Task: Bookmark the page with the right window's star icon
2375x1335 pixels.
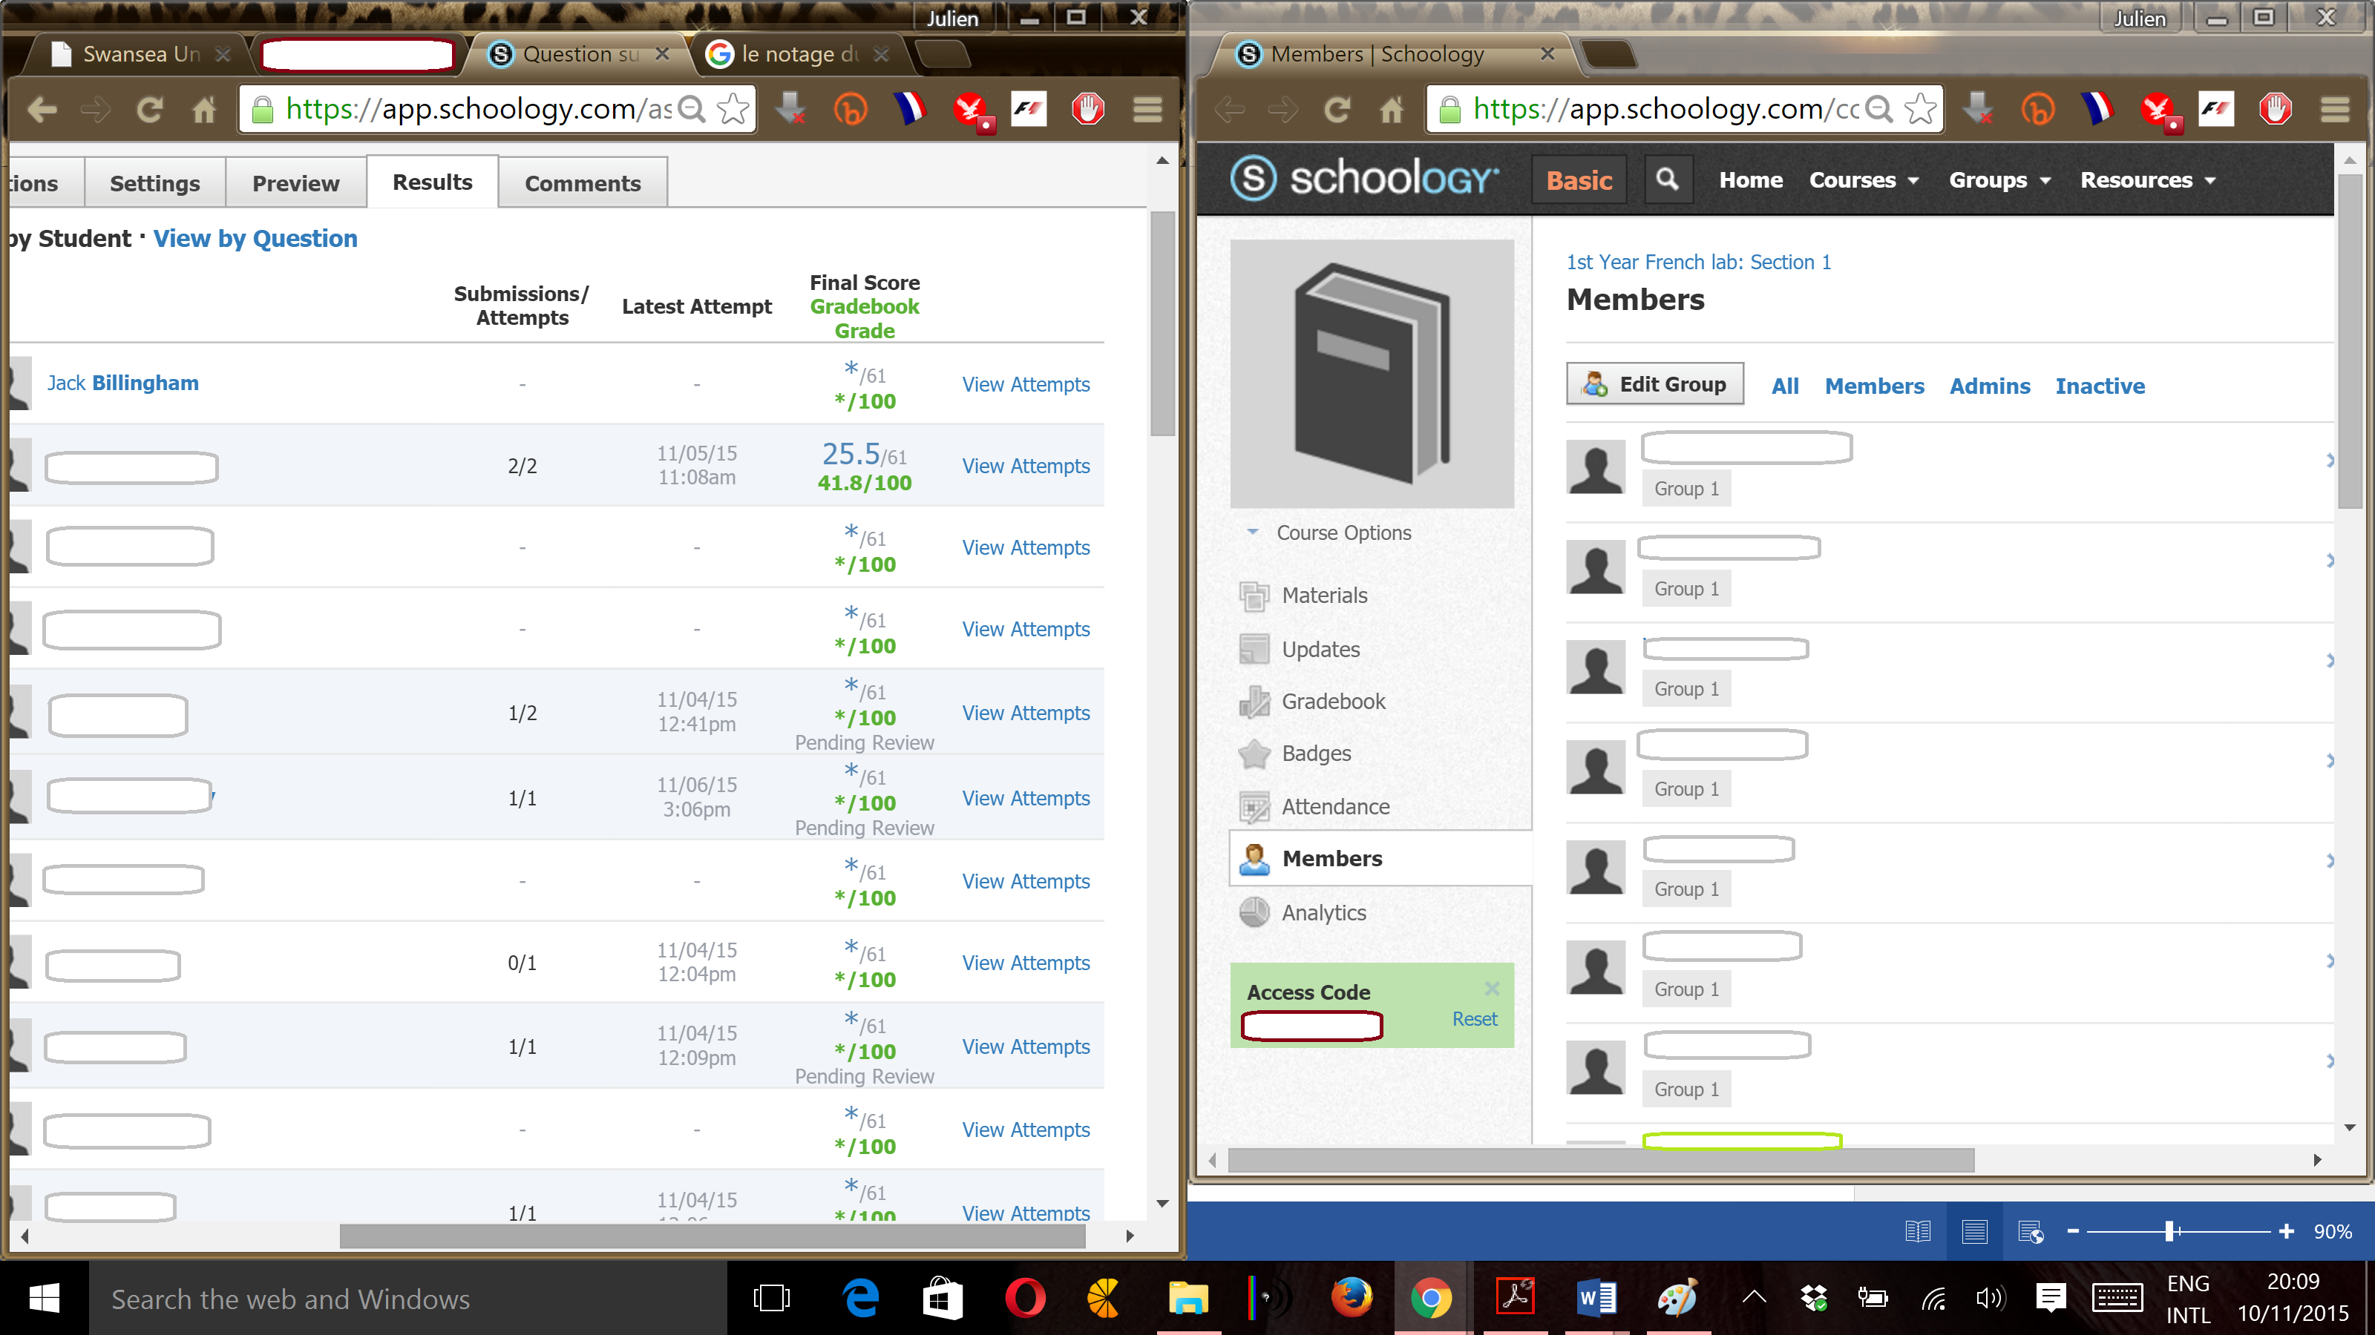Action: click(x=1921, y=110)
